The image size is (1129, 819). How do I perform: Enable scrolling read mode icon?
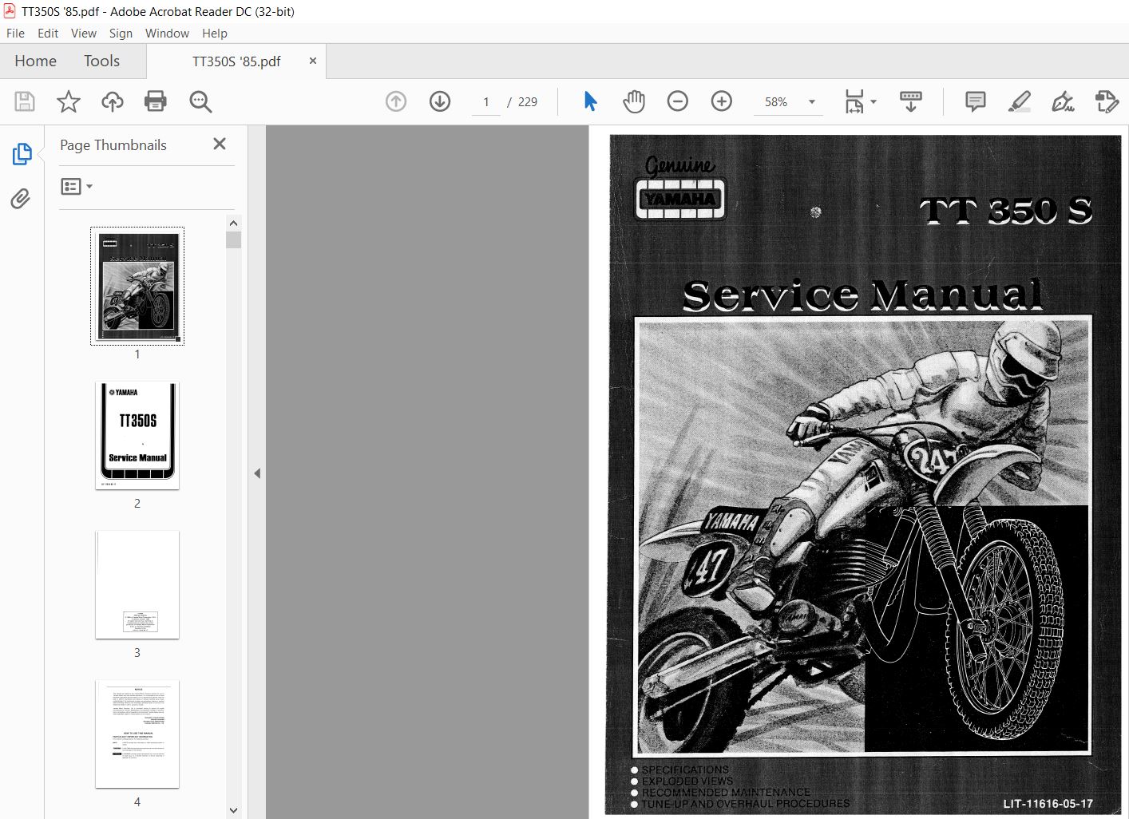pyautogui.click(x=910, y=101)
